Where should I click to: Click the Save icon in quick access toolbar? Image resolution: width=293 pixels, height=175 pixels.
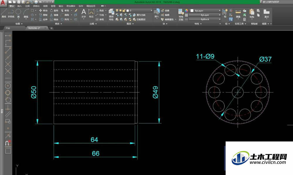point(19,2)
